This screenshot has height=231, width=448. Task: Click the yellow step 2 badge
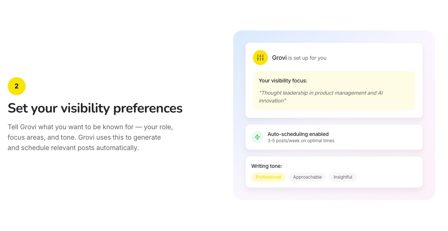pos(17,86)
